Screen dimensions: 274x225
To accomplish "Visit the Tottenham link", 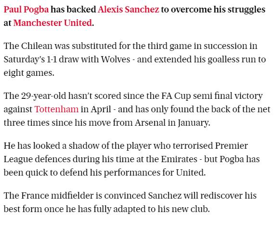I will click(56, 109).
